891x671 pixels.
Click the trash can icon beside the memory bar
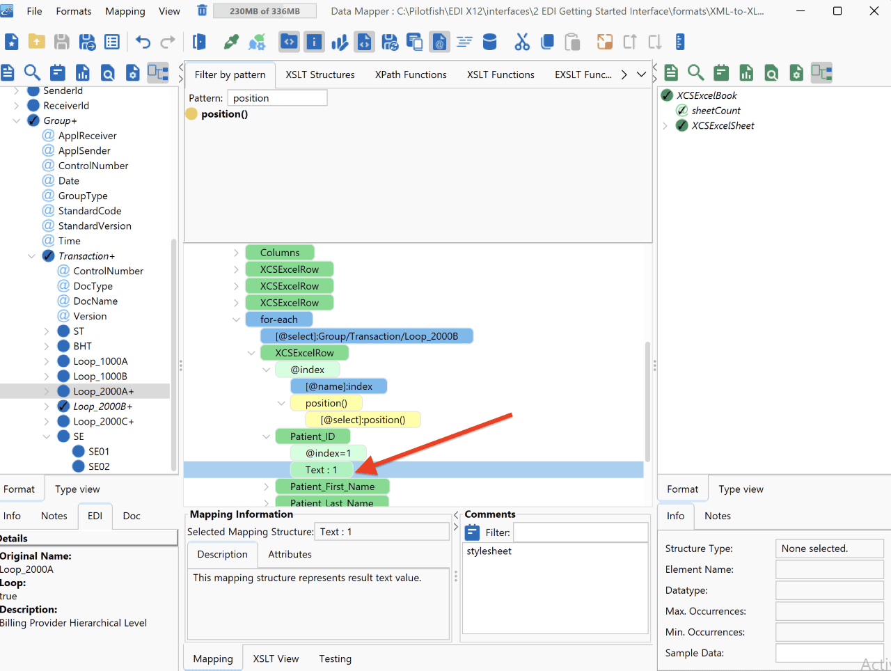coord(202,10)
